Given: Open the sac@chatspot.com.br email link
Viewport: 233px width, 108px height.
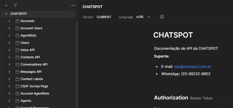Looking at the screenshot, I should (193, 67).
